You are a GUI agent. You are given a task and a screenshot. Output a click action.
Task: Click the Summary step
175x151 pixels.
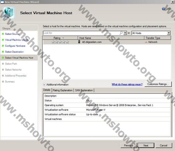tap(10, 81)
